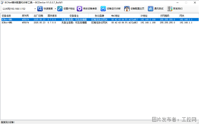Click the 快速搜索 magnifier icon

click(40, 9)
